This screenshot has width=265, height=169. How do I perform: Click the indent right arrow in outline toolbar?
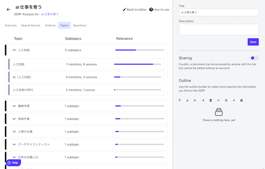203,100
